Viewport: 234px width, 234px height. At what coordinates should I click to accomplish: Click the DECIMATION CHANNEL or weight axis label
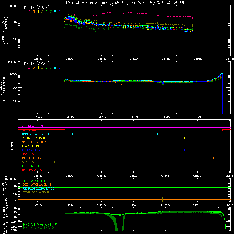pyautogui.click(x=4, y=190)
